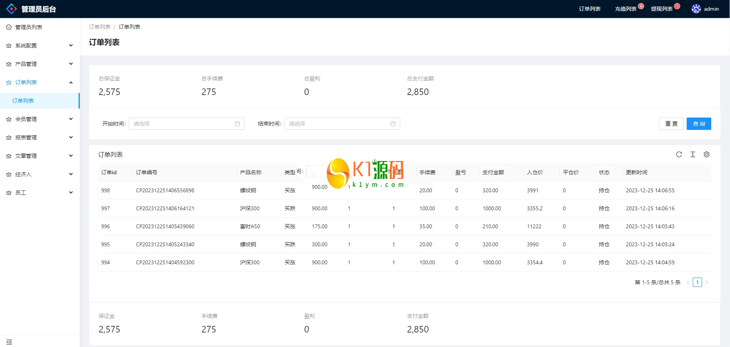Click the 结束时间 date input field
This screenshot has width=730, height=347.
coord(337,124)
